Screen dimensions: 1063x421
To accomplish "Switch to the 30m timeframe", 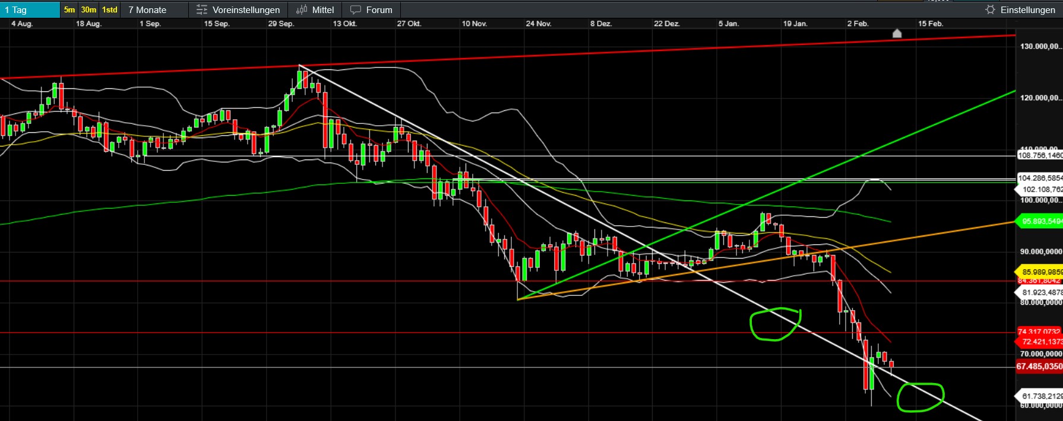I will tap(88, 9).
